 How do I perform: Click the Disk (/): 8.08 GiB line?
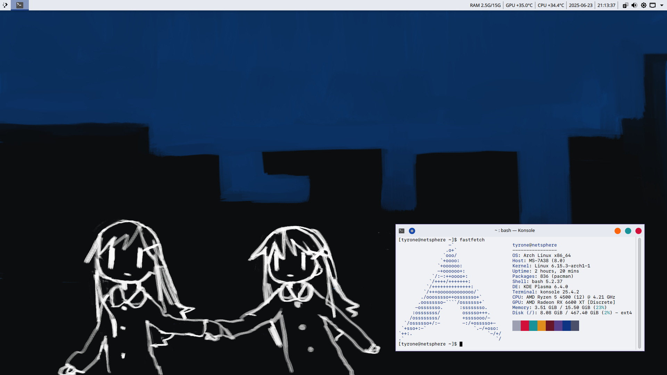point(572,313)
